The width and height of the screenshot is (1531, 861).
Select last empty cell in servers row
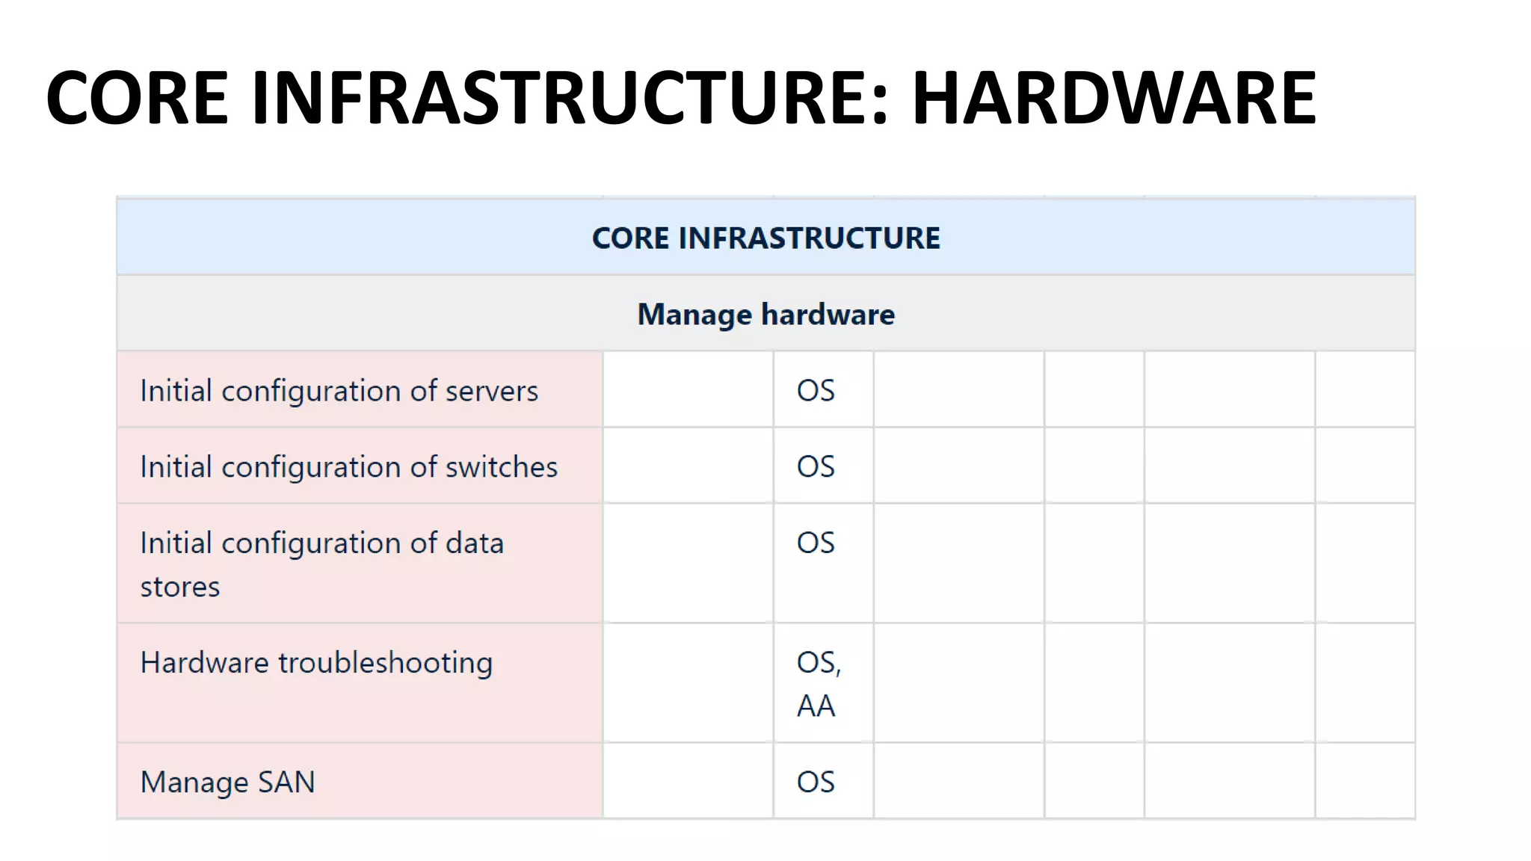[1365, 389]
